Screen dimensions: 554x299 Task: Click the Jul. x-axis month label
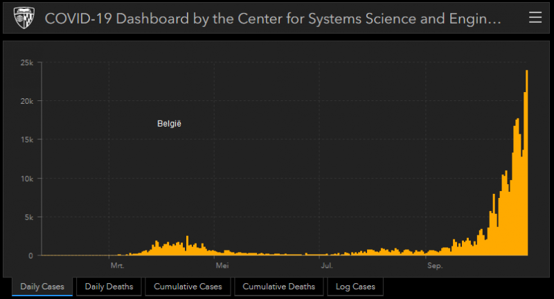tap(325, 266)
